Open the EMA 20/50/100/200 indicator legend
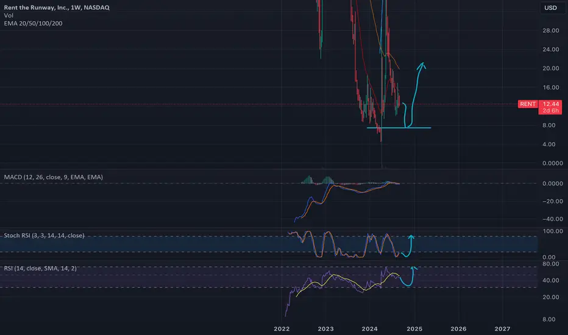The image size is (568, 335). click(x=33, y=23)
